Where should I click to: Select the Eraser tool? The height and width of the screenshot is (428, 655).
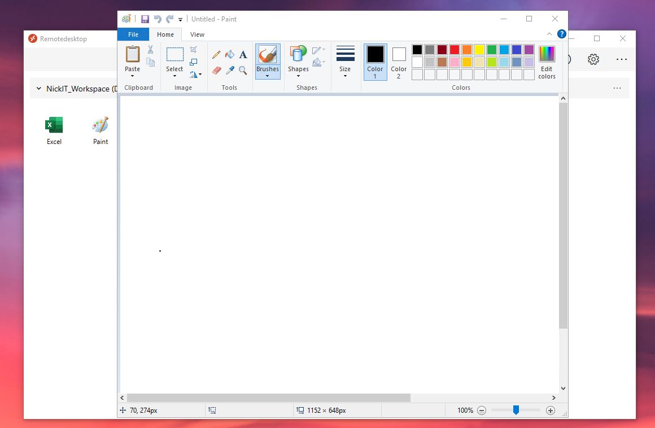(216, 70)
